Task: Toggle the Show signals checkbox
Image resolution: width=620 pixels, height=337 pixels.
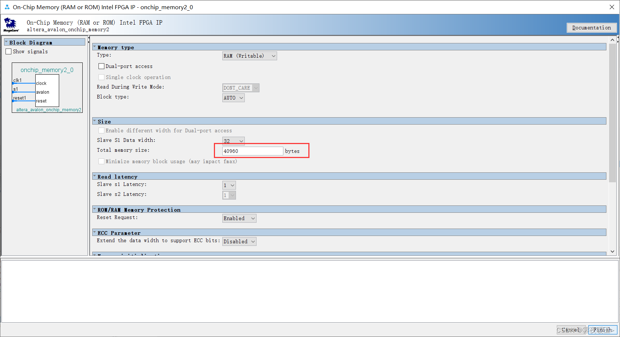Action: (8, 52)
